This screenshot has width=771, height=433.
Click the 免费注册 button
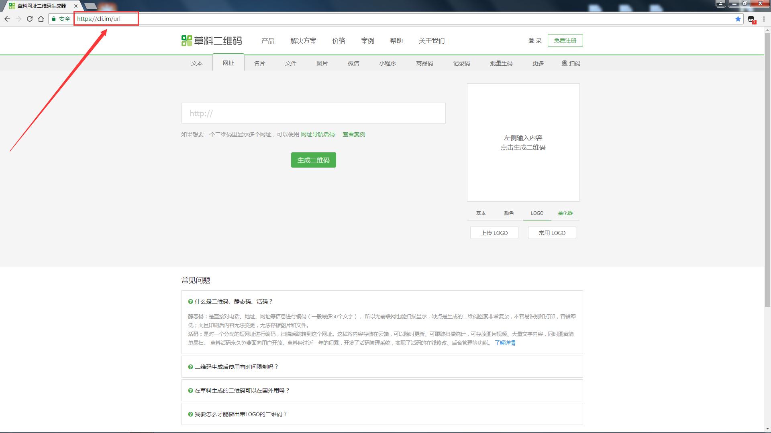point(565,40)
